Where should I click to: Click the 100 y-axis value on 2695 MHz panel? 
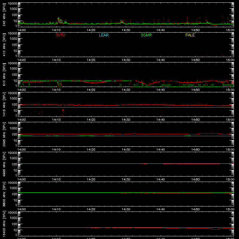[14, 134]
